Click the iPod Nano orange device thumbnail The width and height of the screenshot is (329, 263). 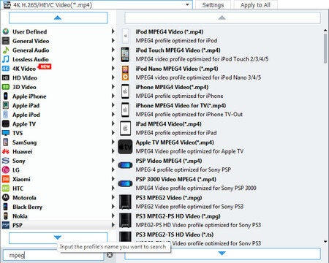(125, 73)
